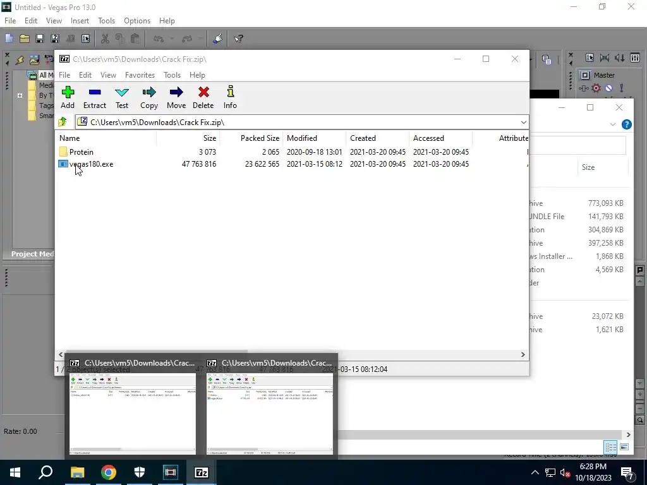
Task: Click the Delete button in 7-Zip
Action: coord(203,98)
